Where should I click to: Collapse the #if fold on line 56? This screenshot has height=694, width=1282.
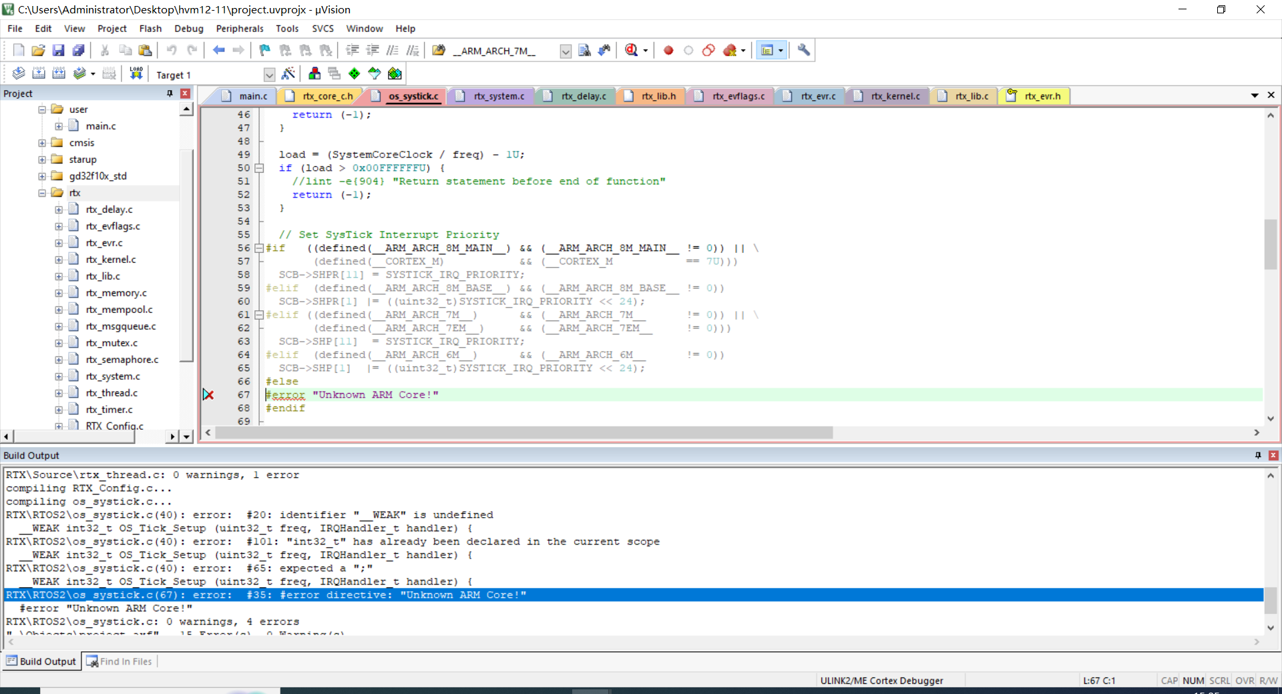click(259, 248)
